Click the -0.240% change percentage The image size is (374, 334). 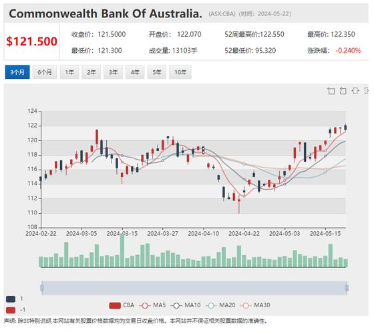tap(348, 51)
